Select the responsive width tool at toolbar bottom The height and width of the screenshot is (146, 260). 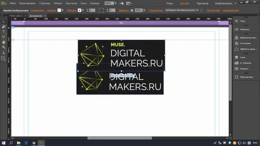3,58
